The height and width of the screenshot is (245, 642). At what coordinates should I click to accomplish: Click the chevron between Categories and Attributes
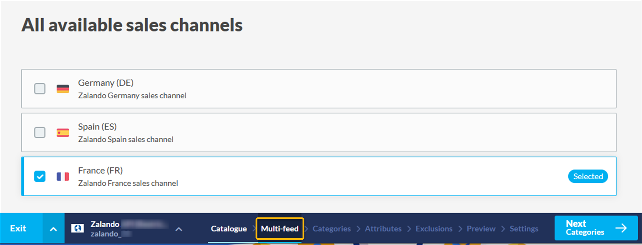[359, 228]
